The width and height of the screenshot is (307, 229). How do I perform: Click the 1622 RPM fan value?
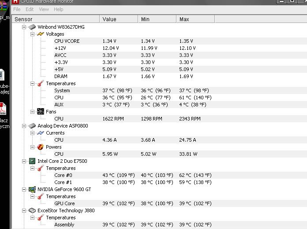click(x=113, y=119)
